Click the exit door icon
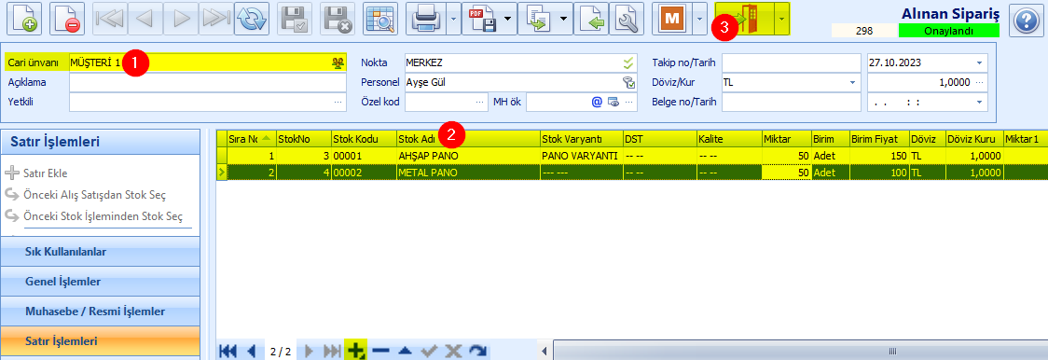 click(x=747, y=20)
